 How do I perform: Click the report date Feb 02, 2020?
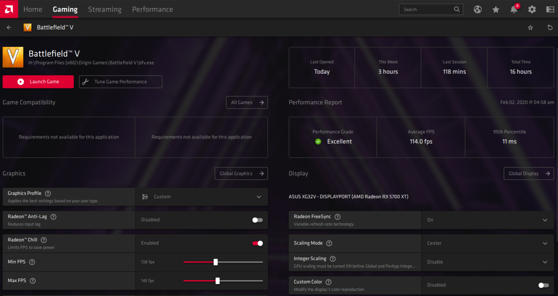pyautogui.click(x=527, y=102)
